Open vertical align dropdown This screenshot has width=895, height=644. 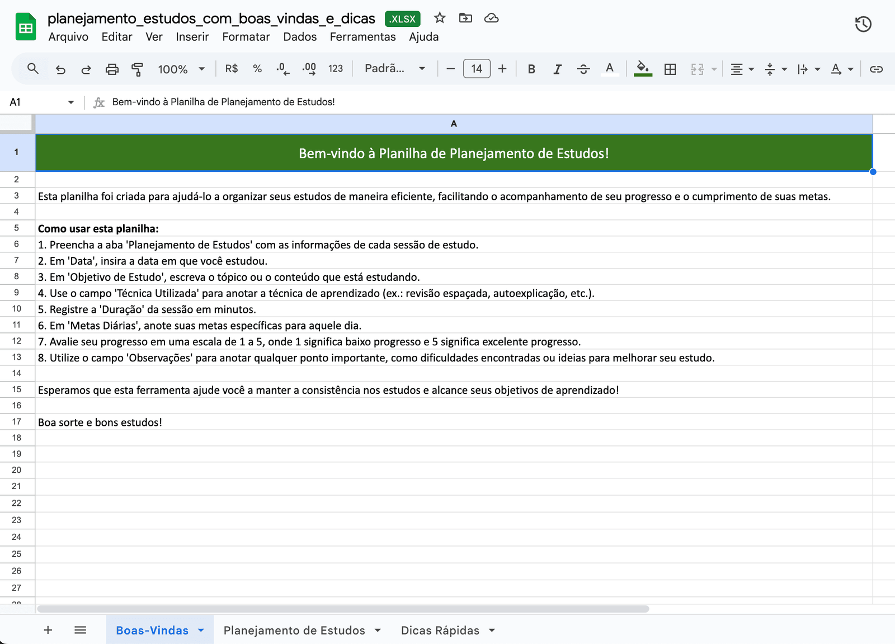(776, 69)
